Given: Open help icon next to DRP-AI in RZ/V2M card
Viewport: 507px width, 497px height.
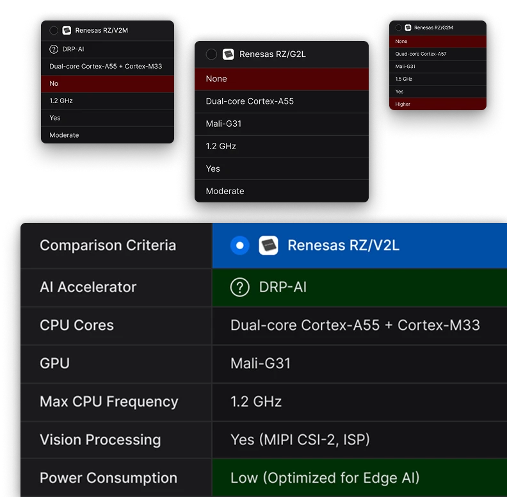Looking at the screenshot, I should pos(54,49).
